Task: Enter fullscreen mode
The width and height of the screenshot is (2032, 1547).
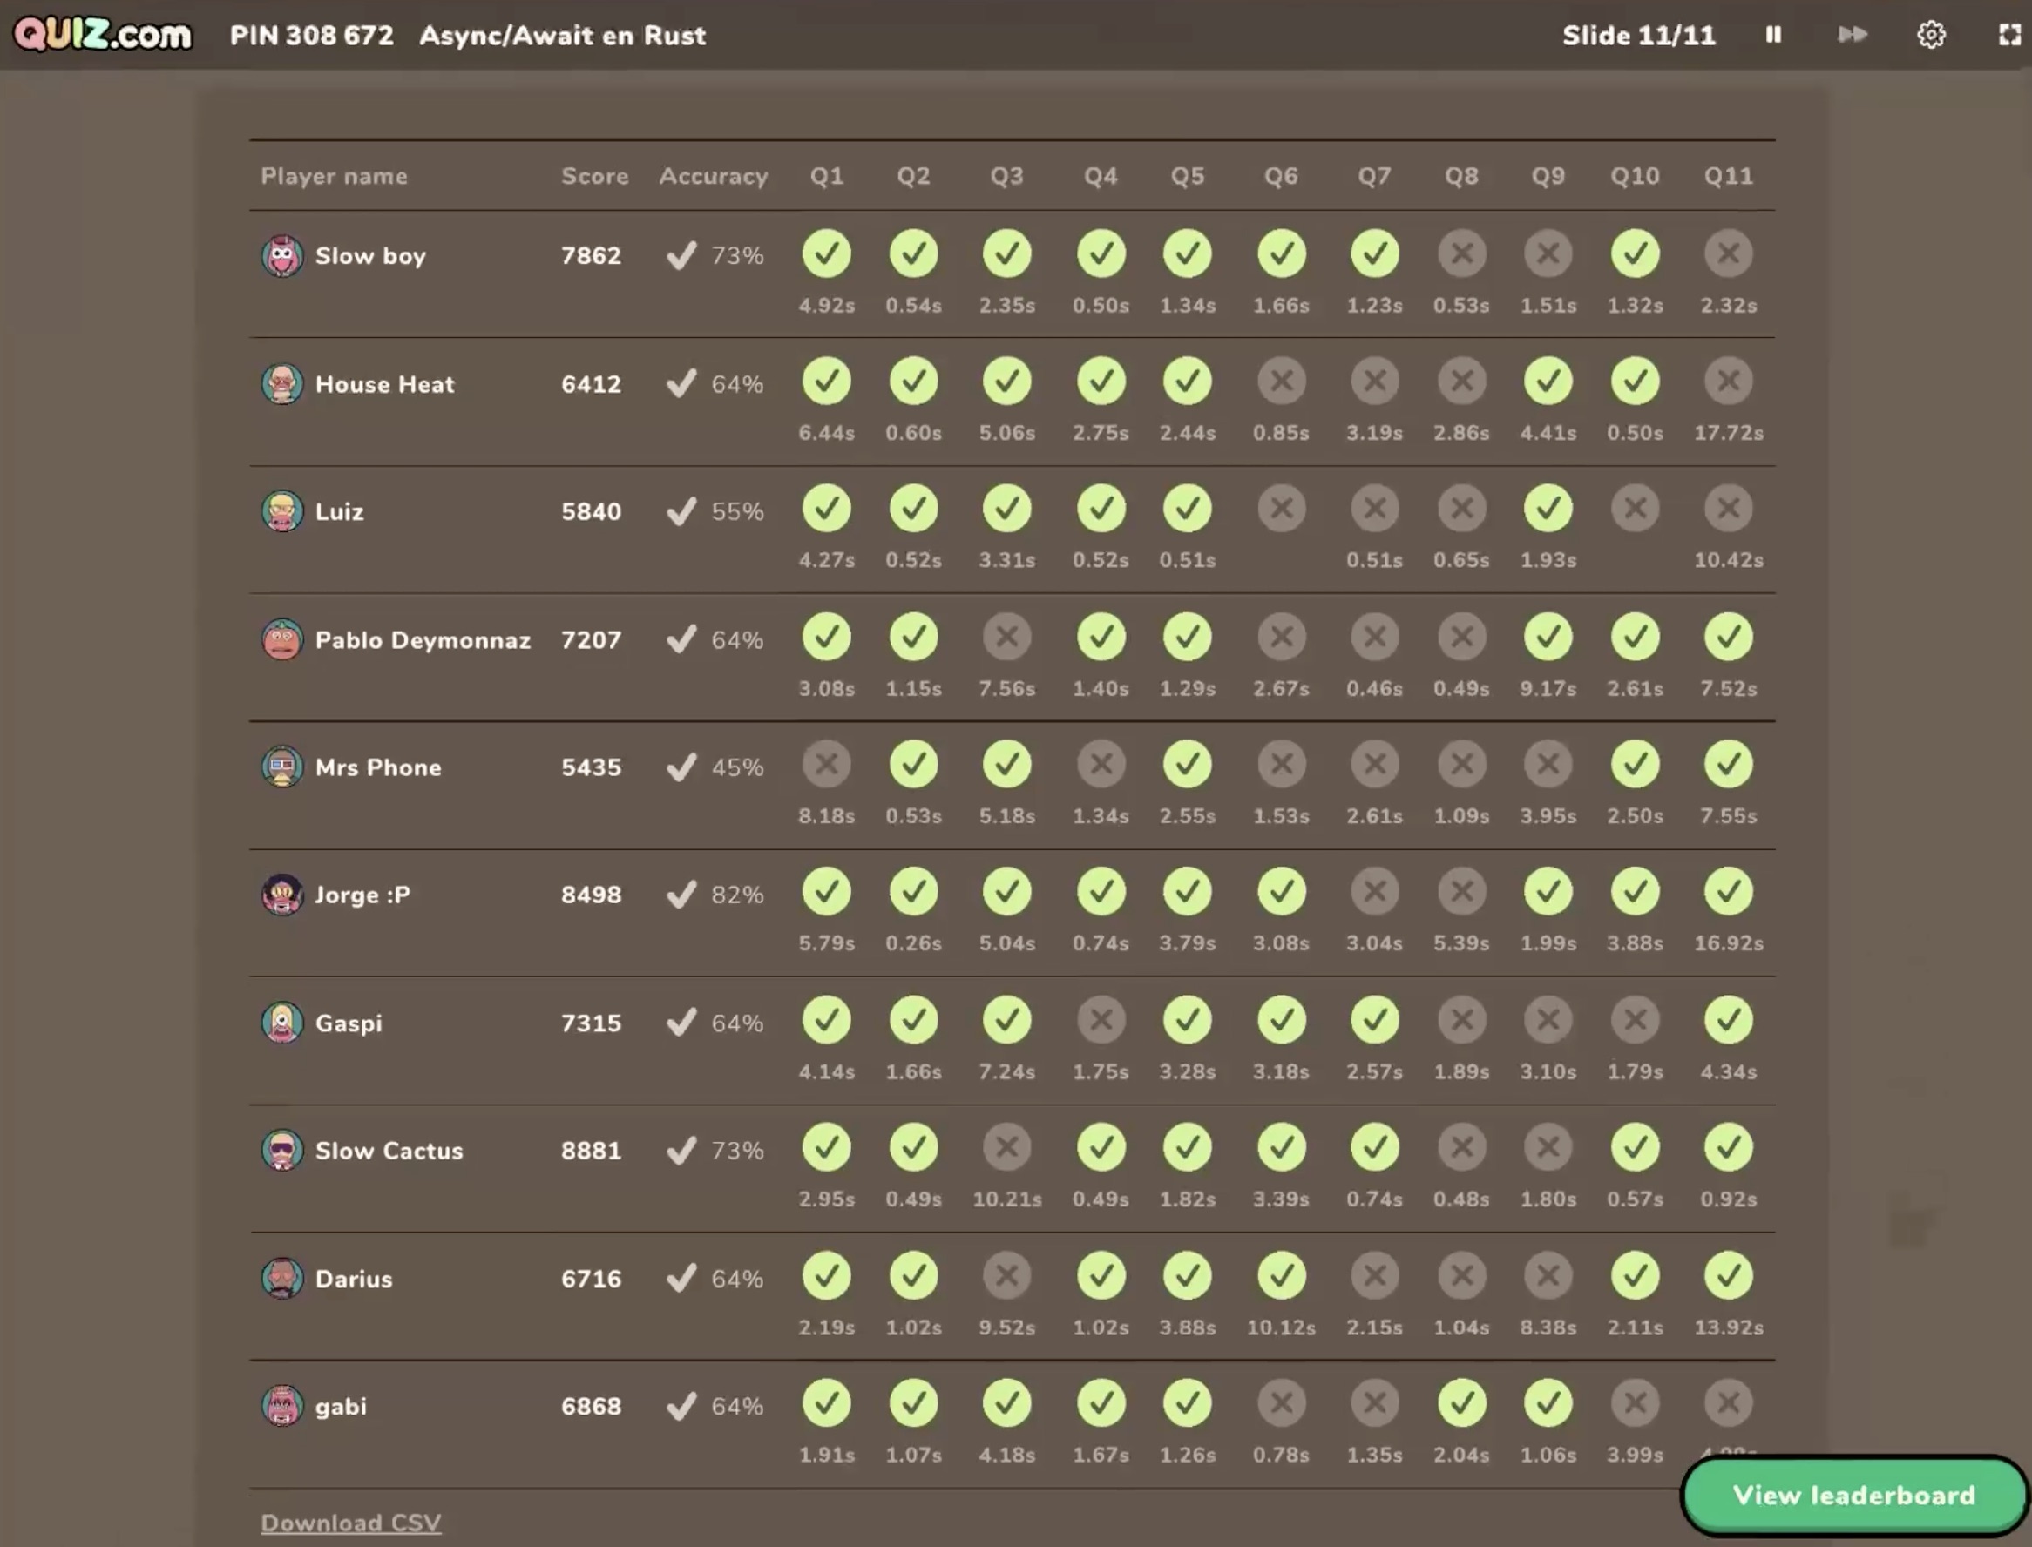Action: pyautogui.click(x=2011, y=35)
